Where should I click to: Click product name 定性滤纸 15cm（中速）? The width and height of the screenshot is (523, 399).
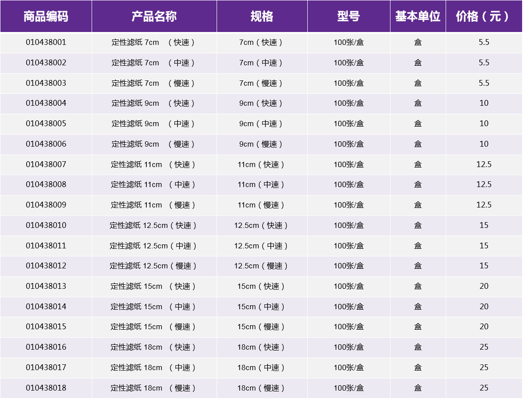[153, 306]
